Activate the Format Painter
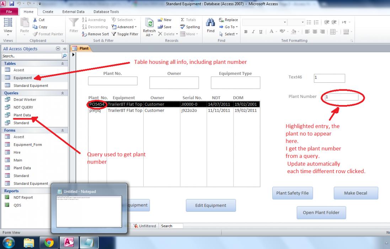 pyautogui.click(x=48, y=34)
